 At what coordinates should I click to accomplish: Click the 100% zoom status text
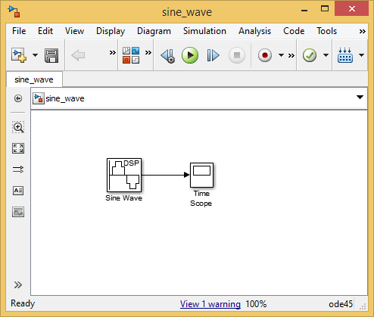coord(256,304)
